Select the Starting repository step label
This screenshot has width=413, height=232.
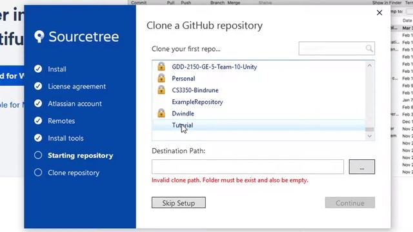tap(81, 155)
